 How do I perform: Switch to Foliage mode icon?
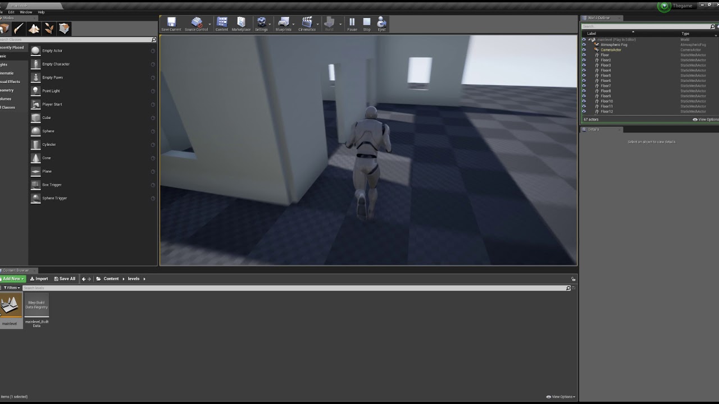coord(49,29)
